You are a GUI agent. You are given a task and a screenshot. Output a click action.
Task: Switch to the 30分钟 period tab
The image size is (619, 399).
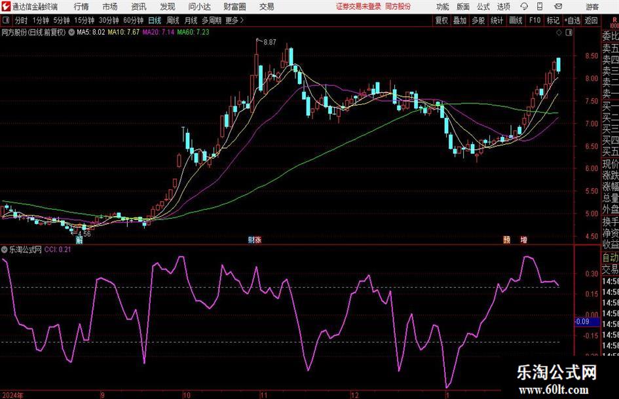click(x=109, y=20)
